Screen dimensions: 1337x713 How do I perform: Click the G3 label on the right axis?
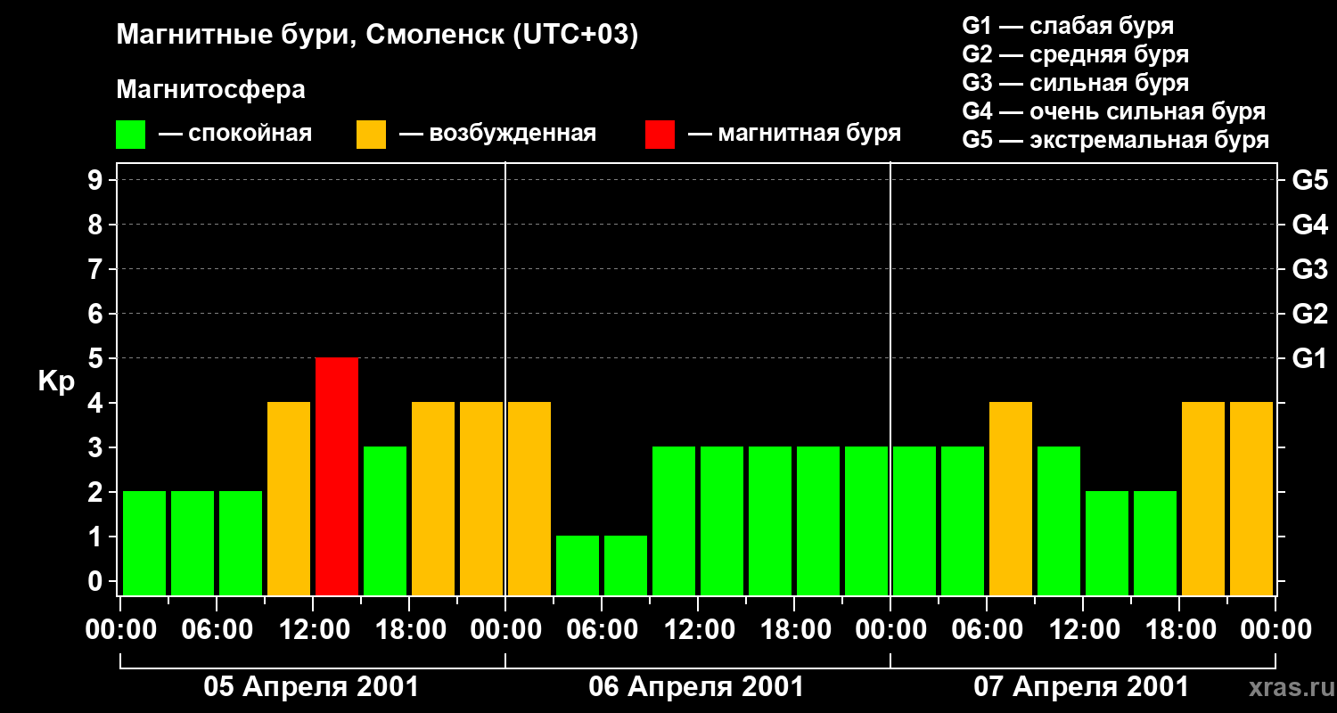pos(1309,270)
